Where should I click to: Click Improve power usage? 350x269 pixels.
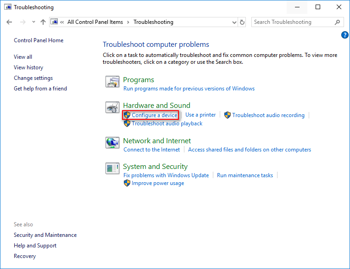click(x=158, y=183)
